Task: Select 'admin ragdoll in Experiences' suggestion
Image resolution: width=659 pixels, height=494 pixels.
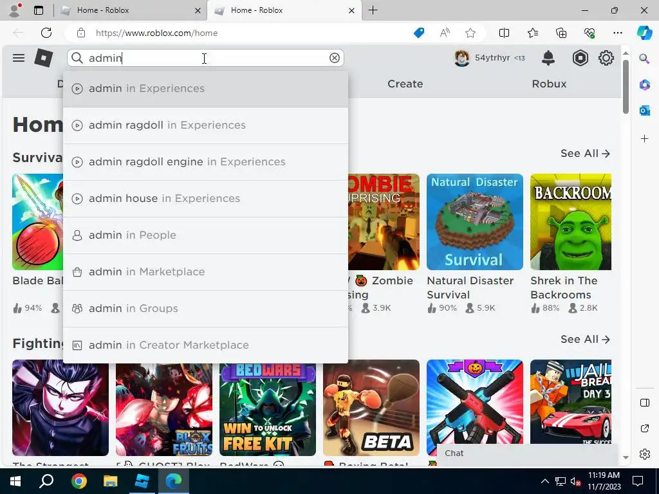Action: point(205,125)
